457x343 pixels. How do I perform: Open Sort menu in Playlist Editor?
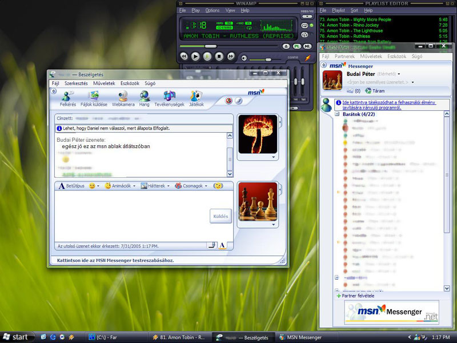click(354, 10)
